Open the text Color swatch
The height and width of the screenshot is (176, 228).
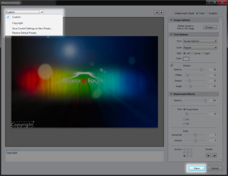pos(186,59)
